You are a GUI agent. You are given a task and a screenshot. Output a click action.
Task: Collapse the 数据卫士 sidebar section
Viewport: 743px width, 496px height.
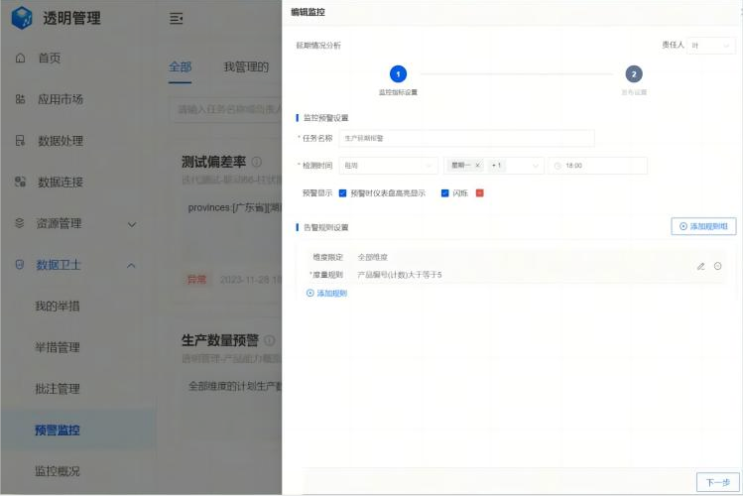tap(131, 265)
